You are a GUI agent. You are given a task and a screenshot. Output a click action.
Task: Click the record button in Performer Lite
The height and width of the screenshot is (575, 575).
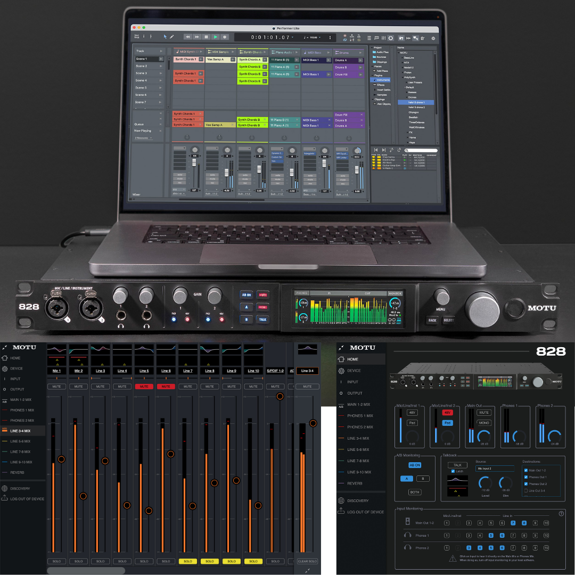click(x=225, y=37)
